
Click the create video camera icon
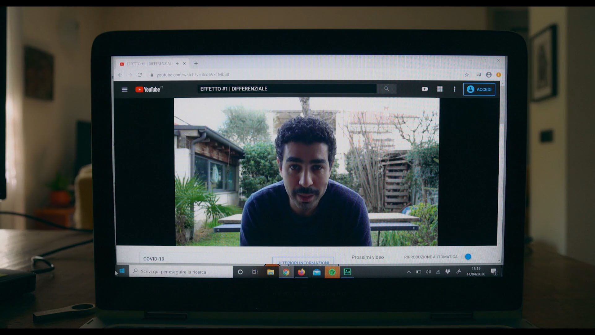click(425, 89)
